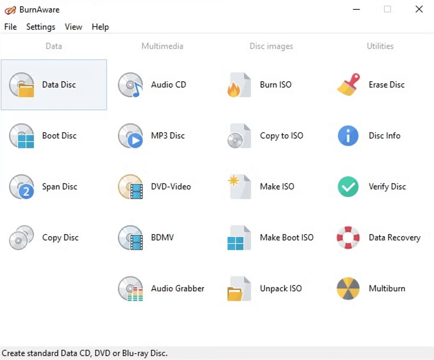
Task: Click the Data category heading
Action: (54, 46)
